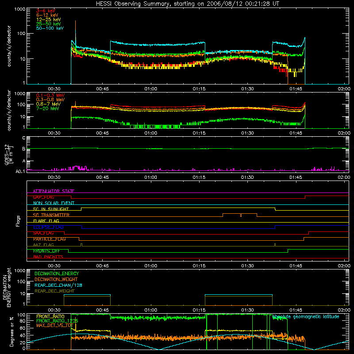Click the NON_SOLAR_EVENT flag label
The width and height of the screenshot is (354, 354).
(54, 203)
